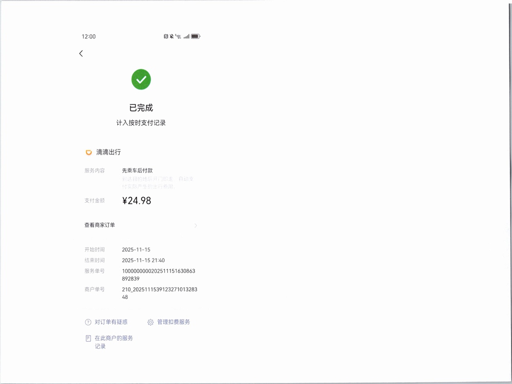Click the NFC icon in status bar

point(166,37)
